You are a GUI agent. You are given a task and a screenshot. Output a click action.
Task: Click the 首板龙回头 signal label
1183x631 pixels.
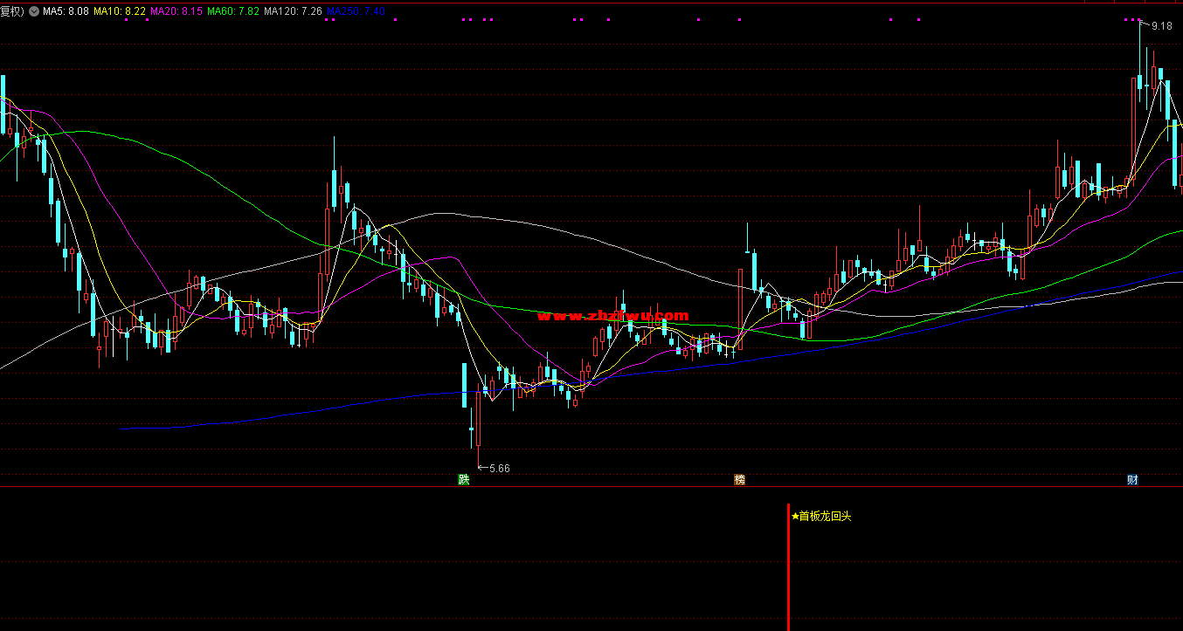(825, 516)
